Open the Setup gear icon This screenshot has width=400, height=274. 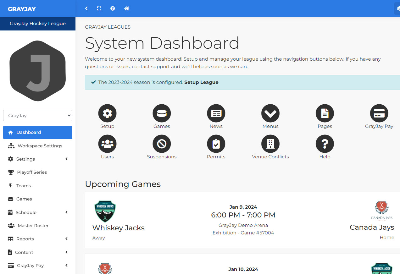click(107, 113)
